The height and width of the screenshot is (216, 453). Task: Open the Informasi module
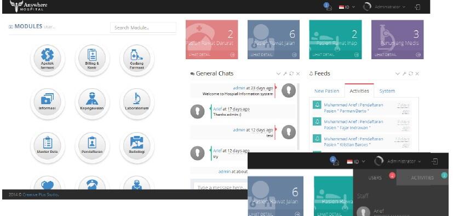pyautogui.click(x=47, y=103)
